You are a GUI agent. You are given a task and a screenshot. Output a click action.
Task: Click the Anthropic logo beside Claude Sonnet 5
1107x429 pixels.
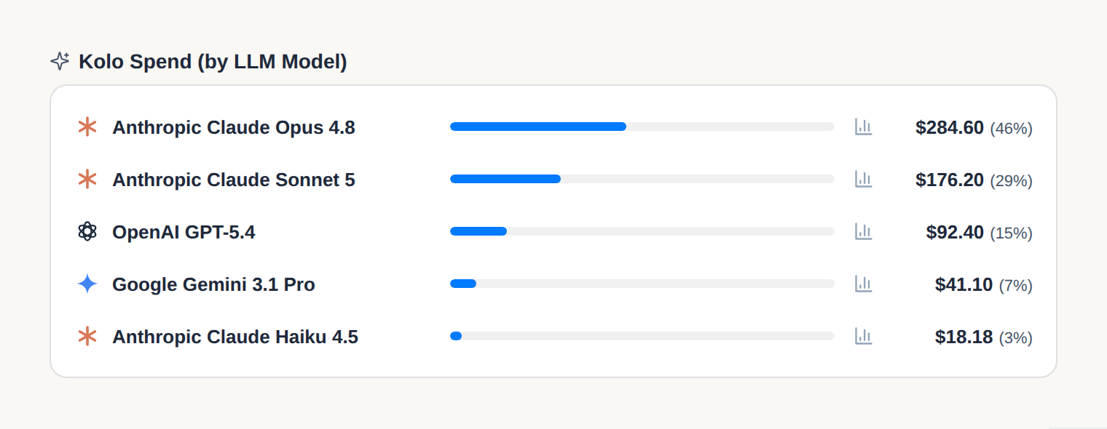(x=87, y=180)
